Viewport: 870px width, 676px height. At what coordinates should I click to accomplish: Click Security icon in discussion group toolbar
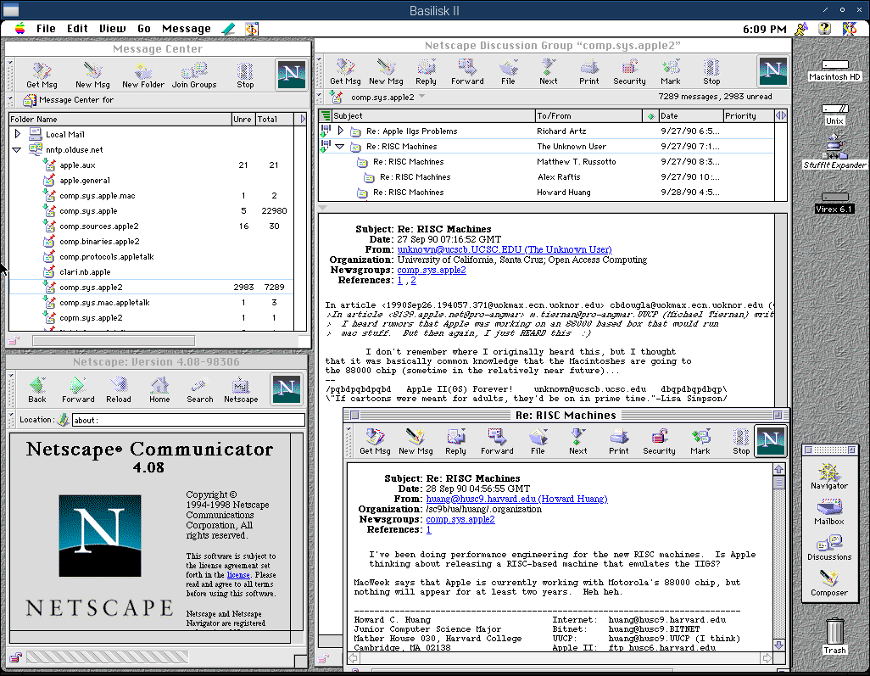[629, 71]
